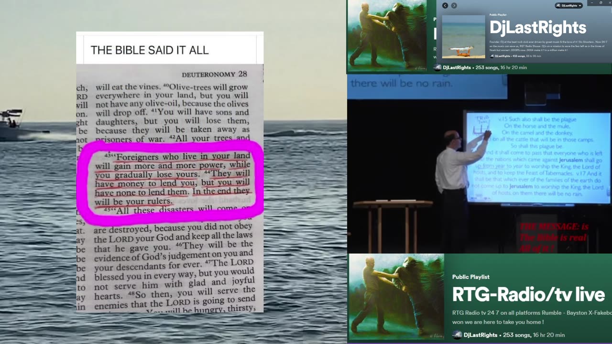The width and height of the screenshot is (612, 344).
Task: Click 'THE BIBLE SAID IT ALL' header
Action: point(150,50)
